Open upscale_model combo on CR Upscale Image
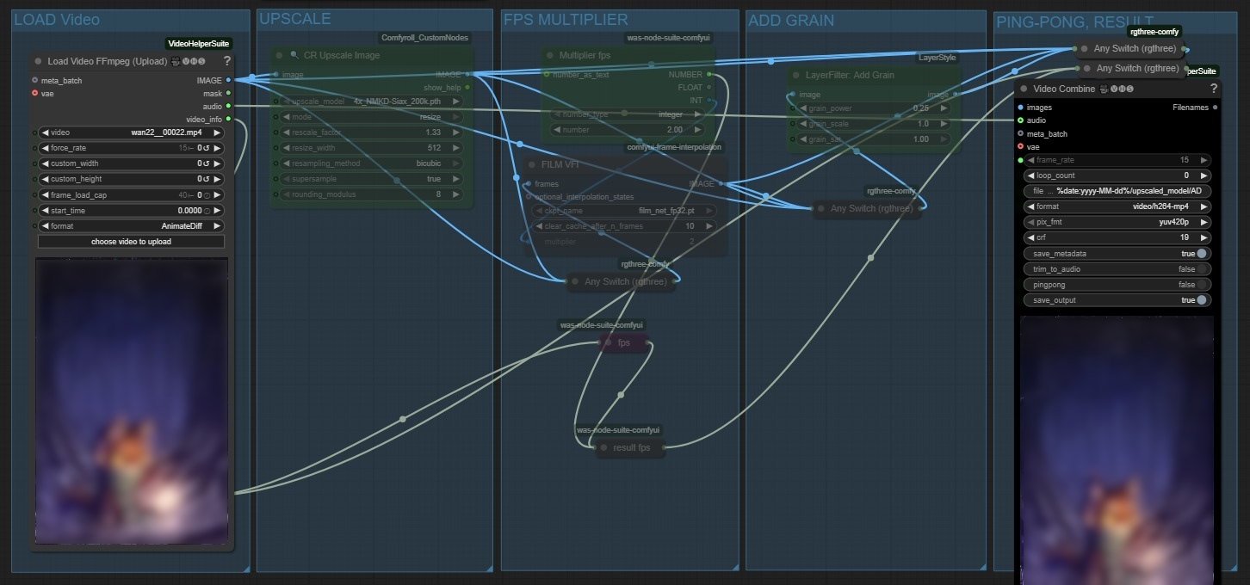The width and height of the screenshot is (1250, 585). click(x=372, y=101)
